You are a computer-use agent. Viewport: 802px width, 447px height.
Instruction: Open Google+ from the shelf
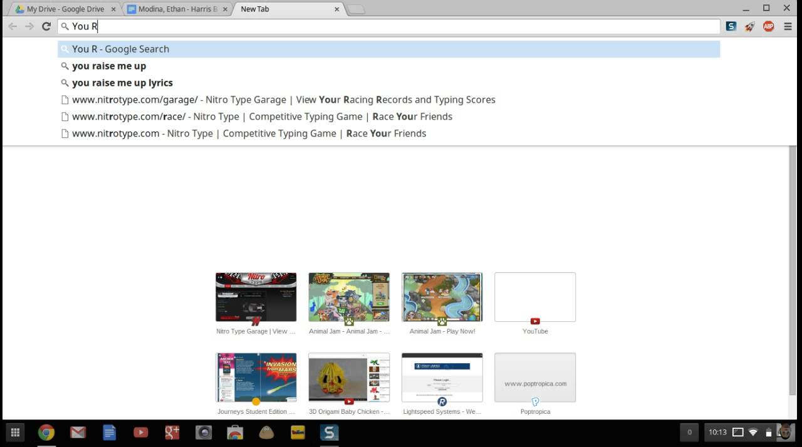pyautogui.click(x=172, y=432)
